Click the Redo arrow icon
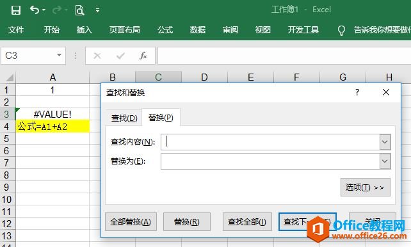The height and width of the screenshot is (247, 411). 56,10
